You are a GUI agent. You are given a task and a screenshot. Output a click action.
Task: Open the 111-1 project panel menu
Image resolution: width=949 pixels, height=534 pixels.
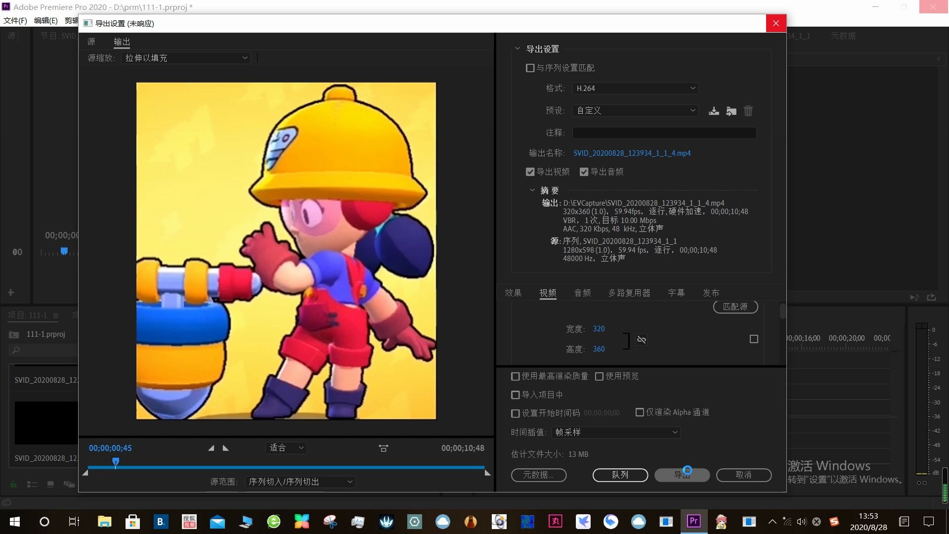click(x=56, y=315)
